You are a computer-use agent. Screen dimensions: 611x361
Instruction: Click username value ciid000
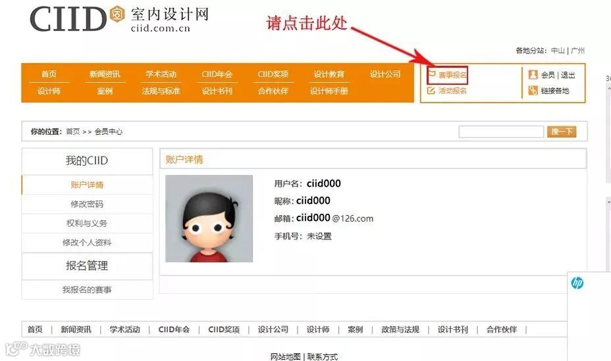click(x=324, y=183)
